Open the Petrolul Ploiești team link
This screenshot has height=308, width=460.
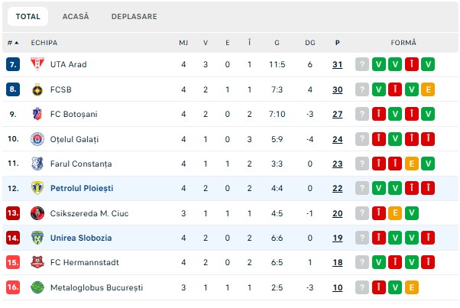81,188
